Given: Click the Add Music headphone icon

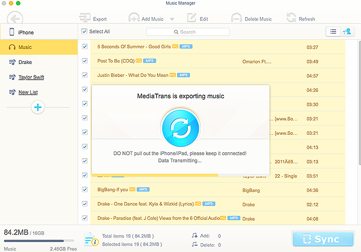Looking at the screenshot, I should [134, 17].
